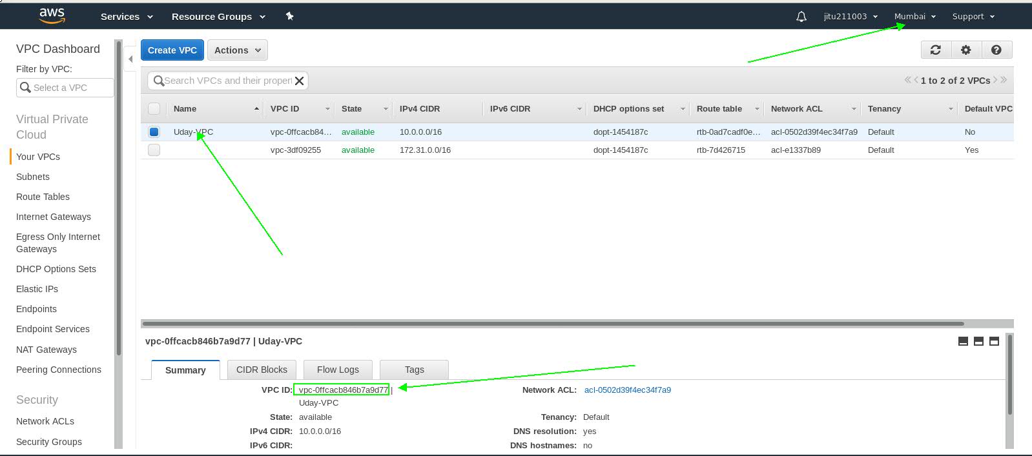Open the help question mark icon
The height and width of the screenshot is (456, 1032).
[x=996, y=50]
